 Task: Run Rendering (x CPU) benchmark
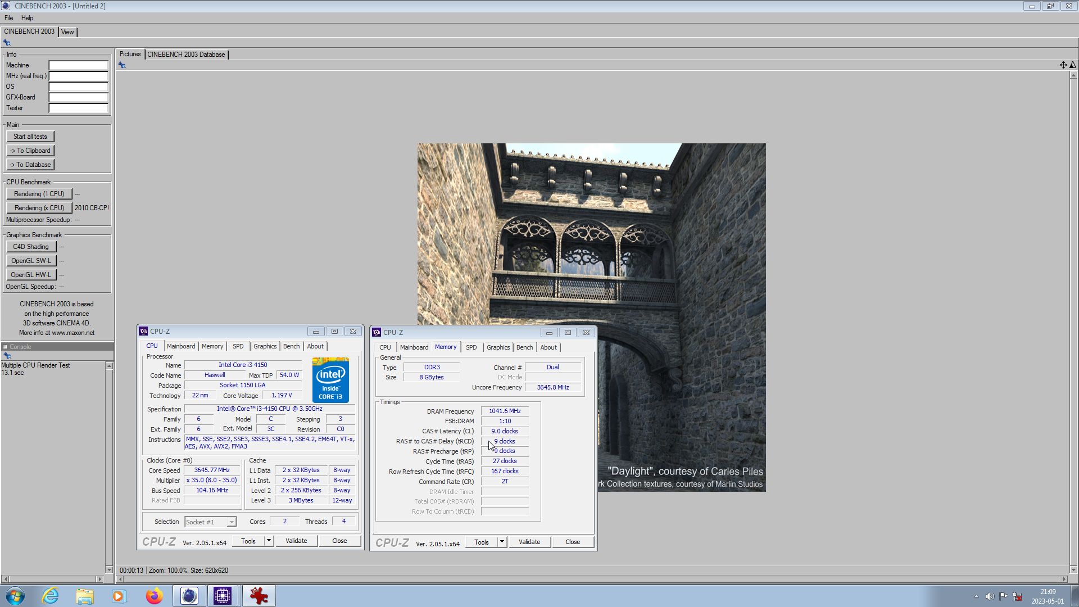tap(39, 208)
